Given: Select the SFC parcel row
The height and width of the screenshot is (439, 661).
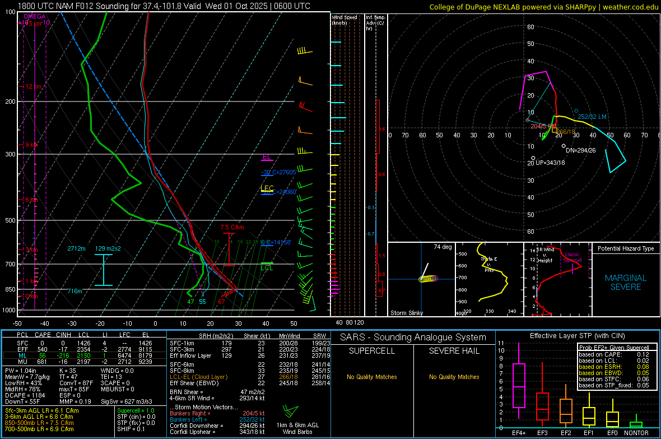Looking at the screenshot, I should tap(85, 343).
